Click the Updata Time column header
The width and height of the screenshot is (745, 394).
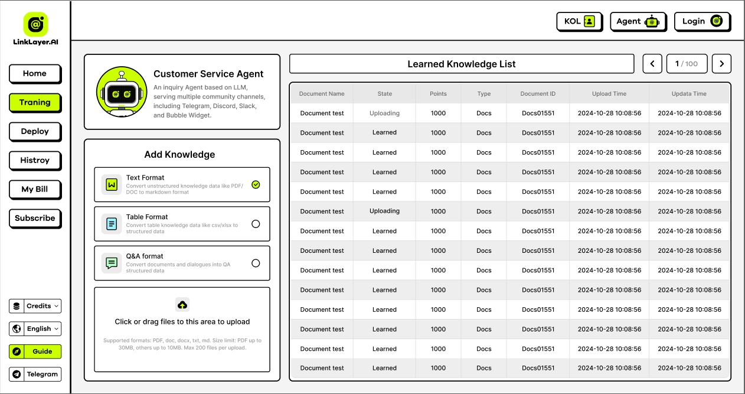click(689, 94)
